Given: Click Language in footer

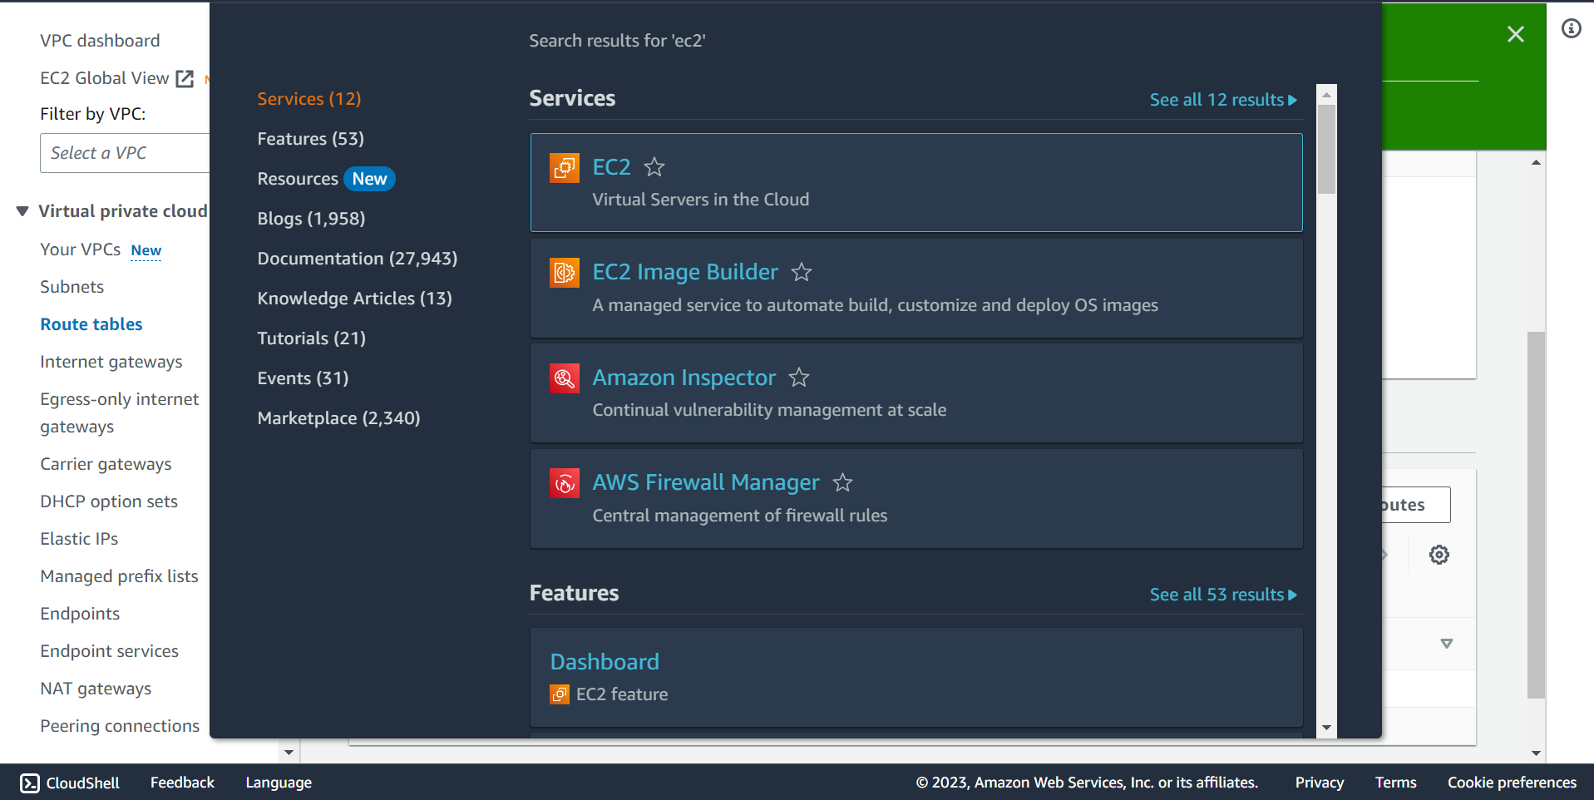Looking at the screenshot, I should [x=279, y=783].
